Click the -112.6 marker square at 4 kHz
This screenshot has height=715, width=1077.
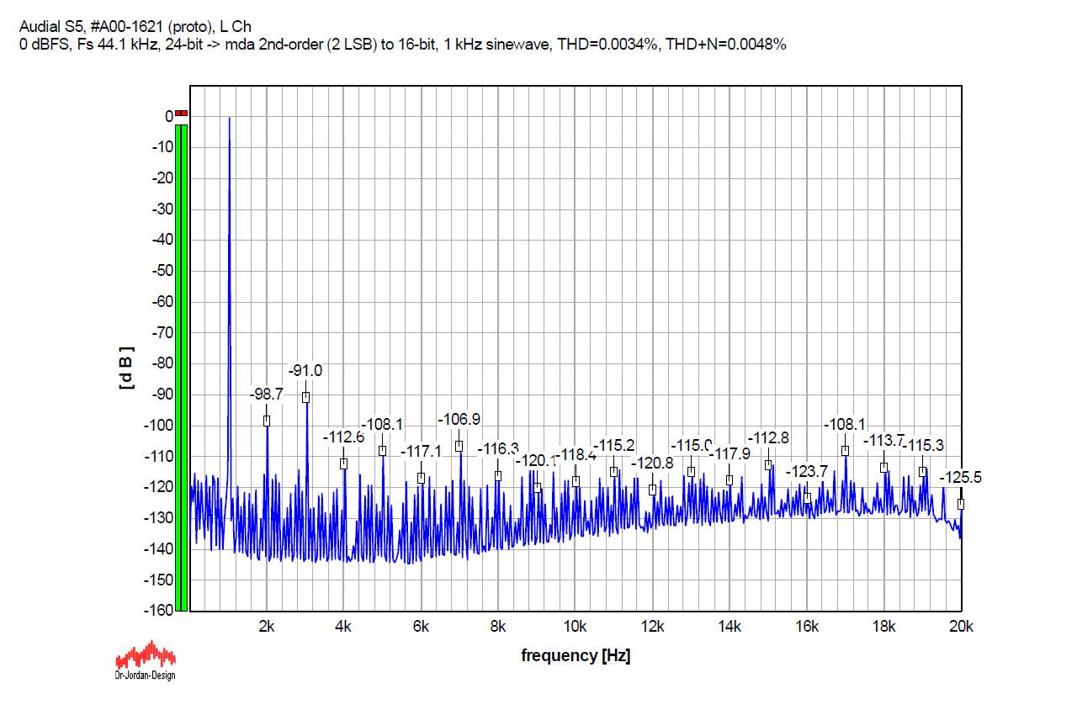click(x=343, y=463)
